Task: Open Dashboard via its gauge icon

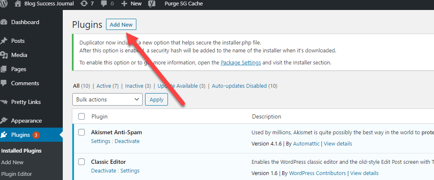Action: click(4, 22)
